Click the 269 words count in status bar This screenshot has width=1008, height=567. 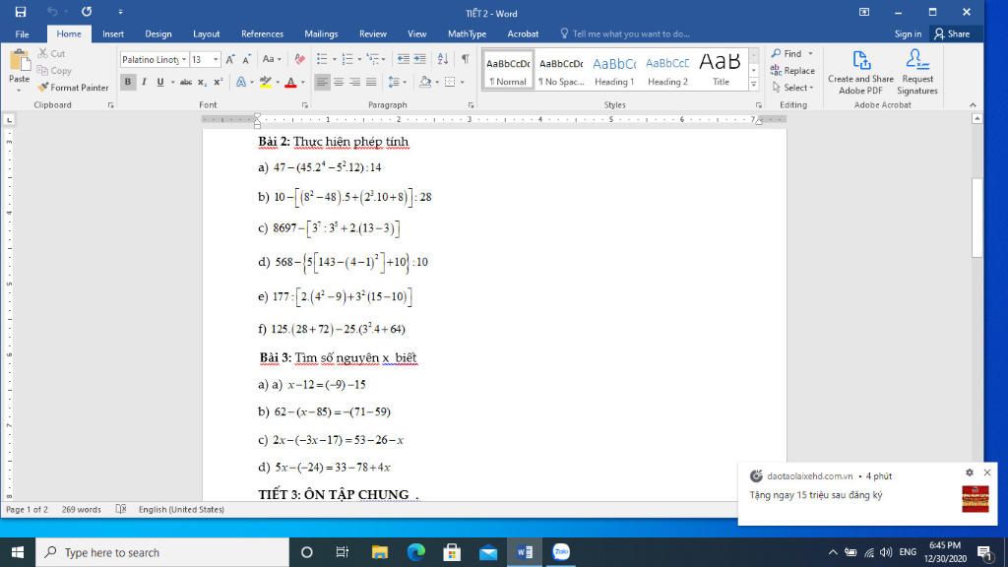click(x=82, y=509)
